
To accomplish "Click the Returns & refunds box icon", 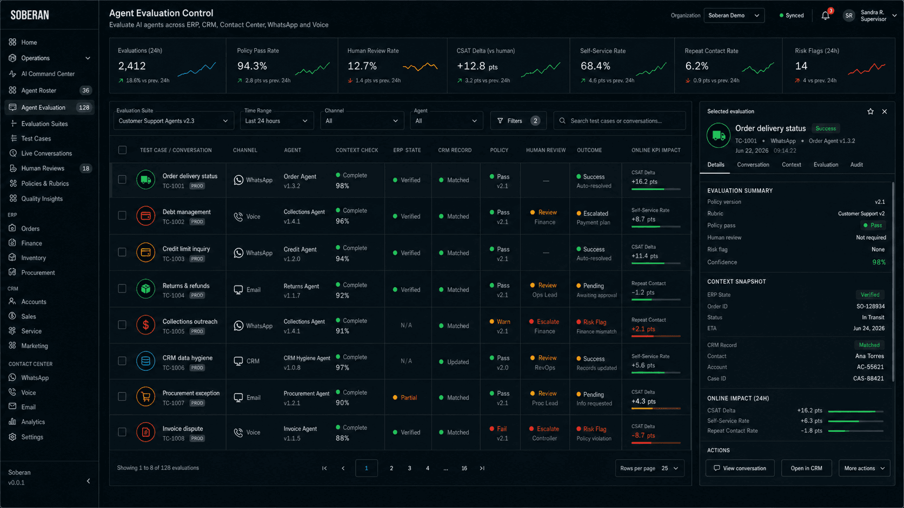I will point(145,289).
